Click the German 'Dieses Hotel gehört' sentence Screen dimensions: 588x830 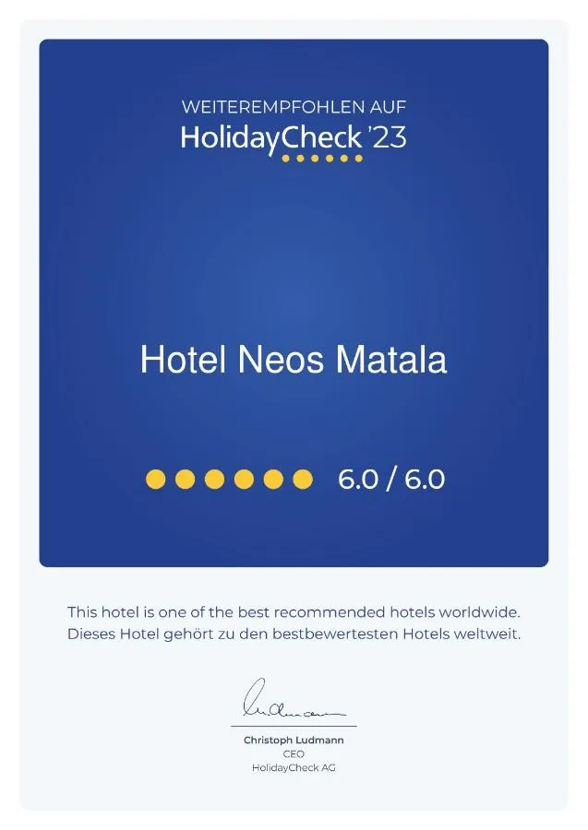[x=294, y=634]
